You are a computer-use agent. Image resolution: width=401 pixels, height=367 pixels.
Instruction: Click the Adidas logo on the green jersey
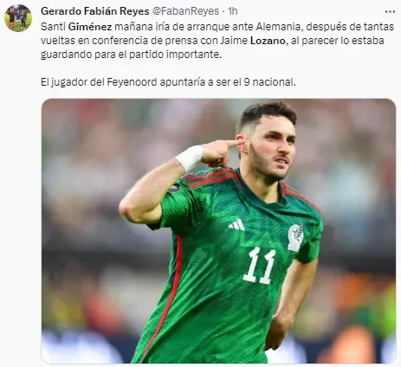click(x=236, y=224)
